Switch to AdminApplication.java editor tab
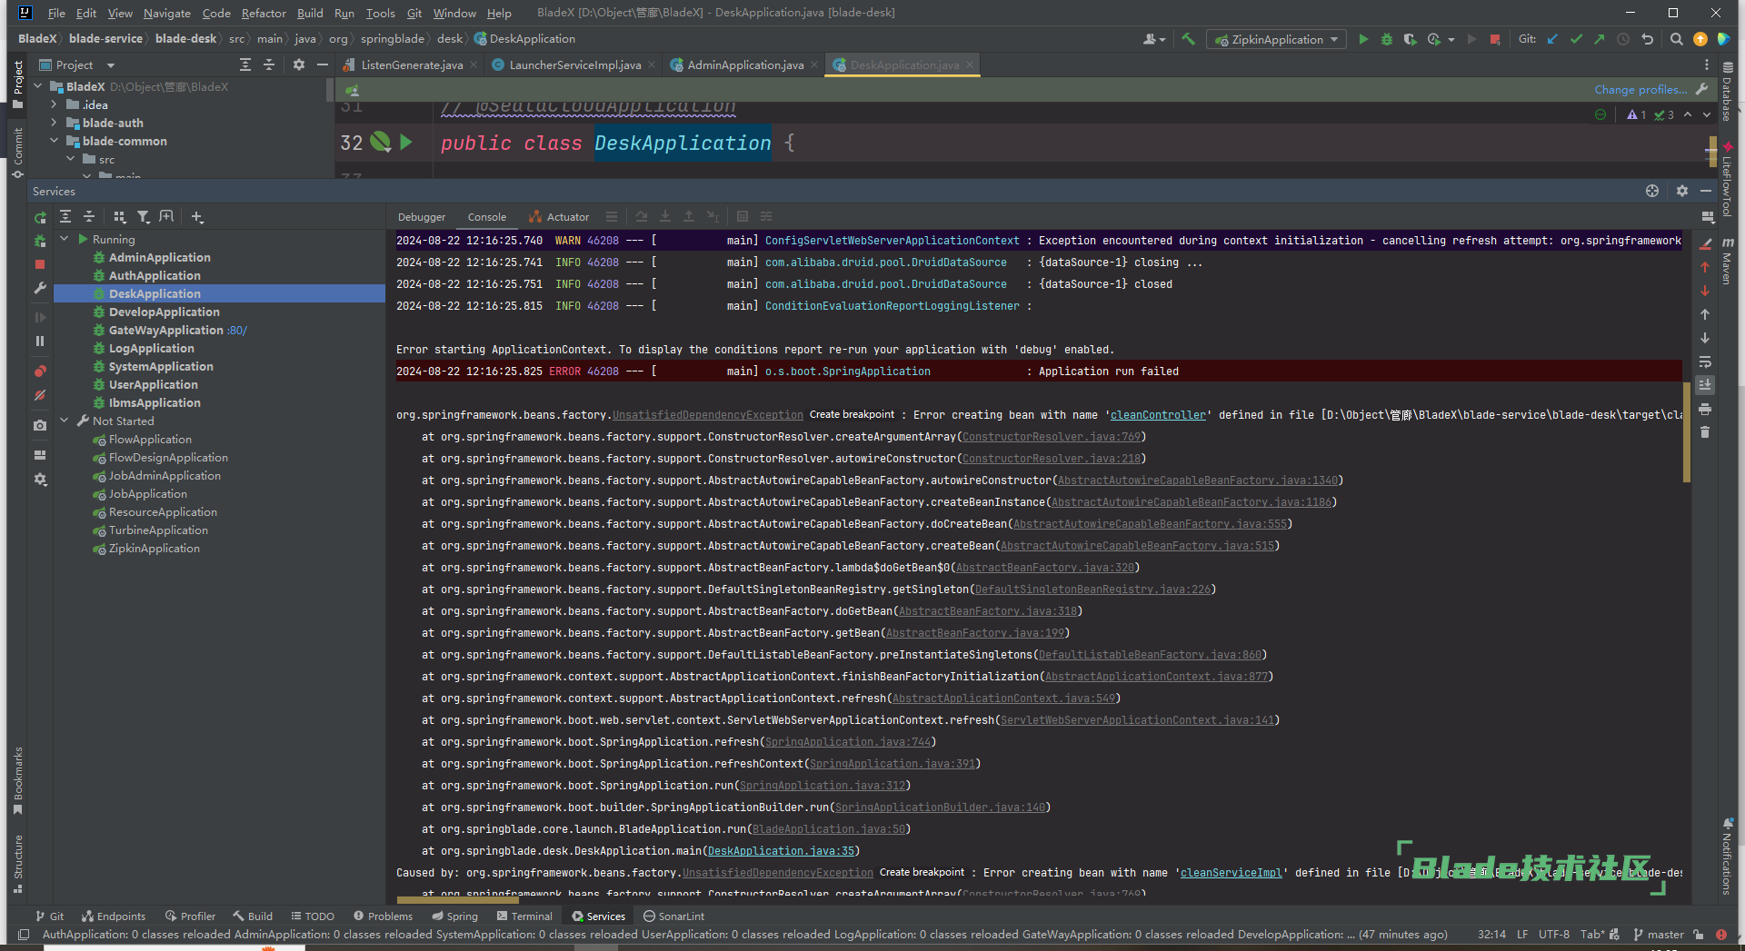Screen dimensions: 1745x951 click(x=744, y=64)
